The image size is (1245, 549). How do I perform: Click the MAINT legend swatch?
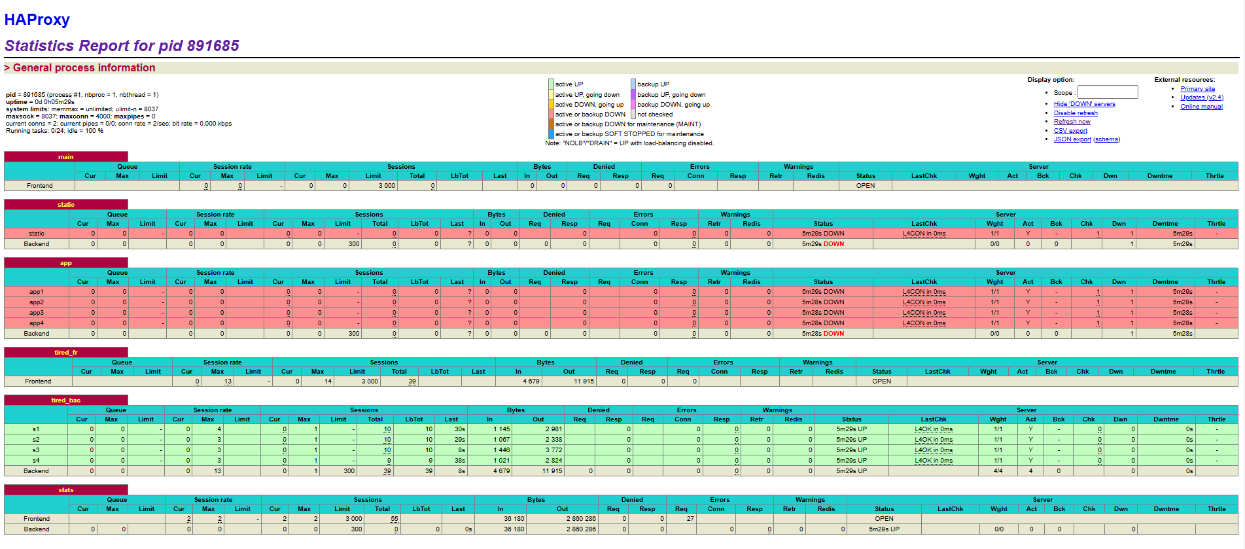tap(551, 124)
